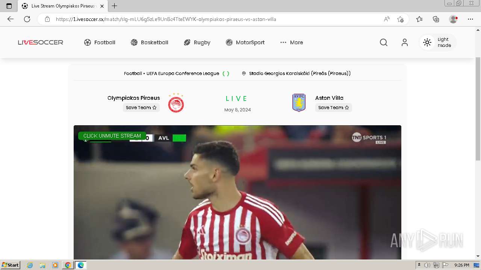Show hidden system tray icons

[419, 265]
